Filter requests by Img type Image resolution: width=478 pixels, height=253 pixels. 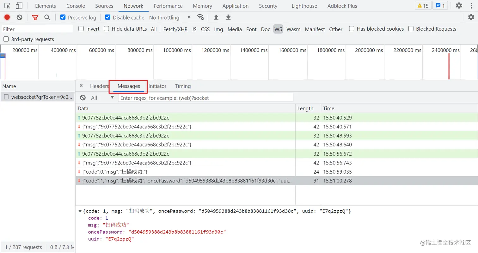(x=218, y=29)
